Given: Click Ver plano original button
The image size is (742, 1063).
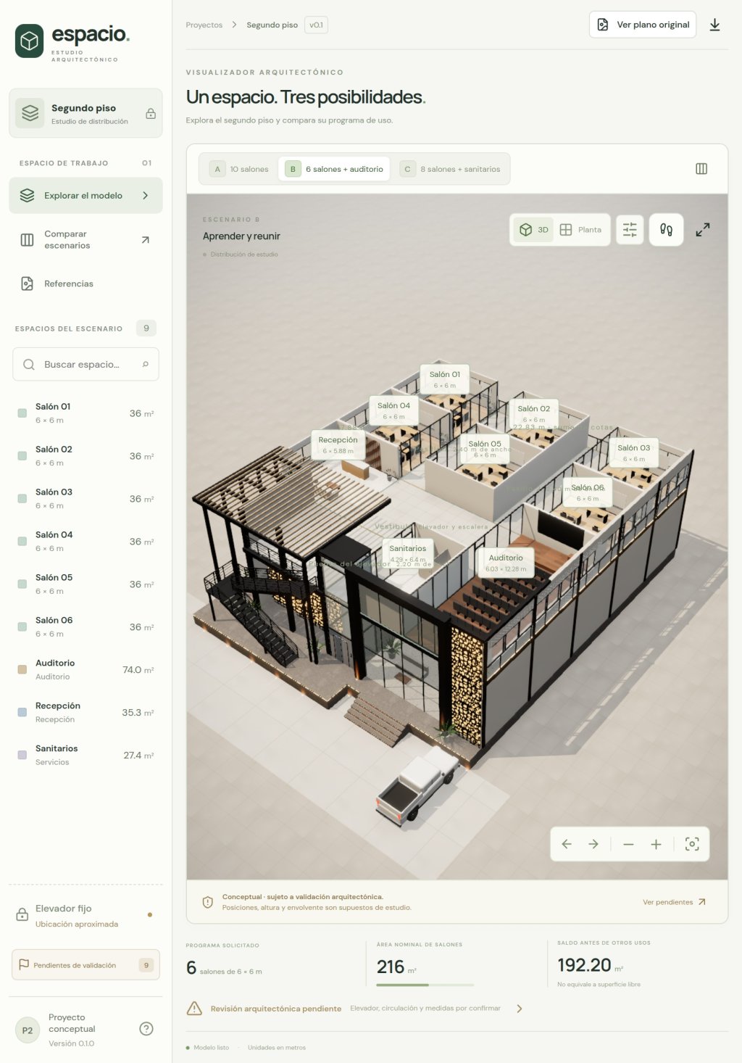Looking at the screenshot, I should 643,25.
